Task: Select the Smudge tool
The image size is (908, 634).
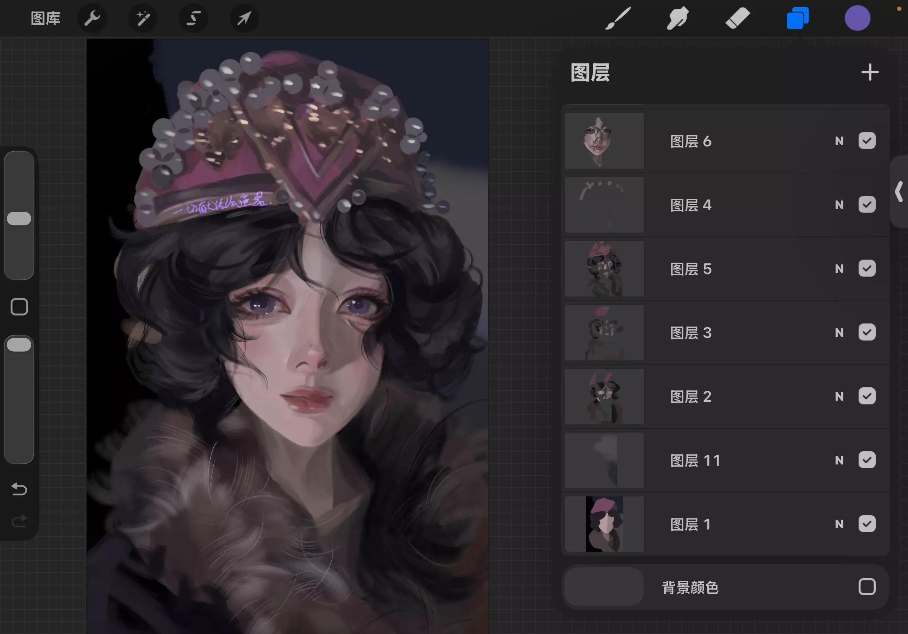Action: coord(678,18)
